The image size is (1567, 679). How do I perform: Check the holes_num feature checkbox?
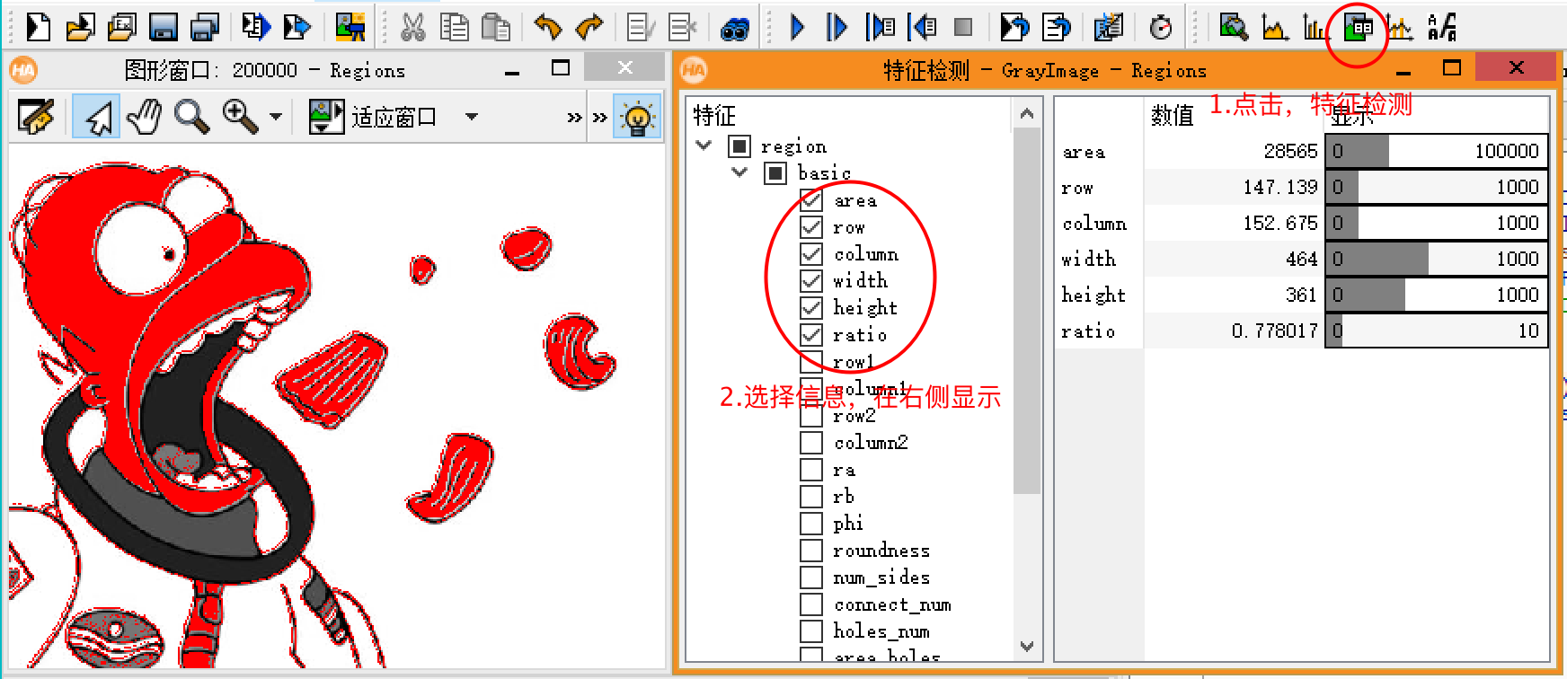[811, 631]
